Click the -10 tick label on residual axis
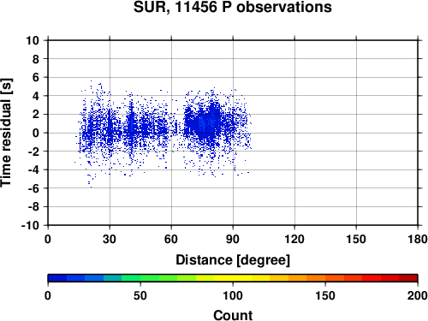The height and width of the screenshot is (321, 428). 30,225
